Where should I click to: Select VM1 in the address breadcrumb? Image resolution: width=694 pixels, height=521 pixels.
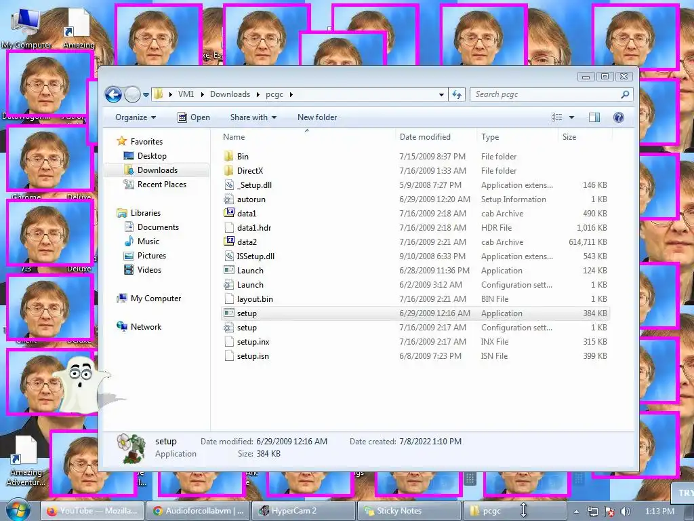coord(186,94)
